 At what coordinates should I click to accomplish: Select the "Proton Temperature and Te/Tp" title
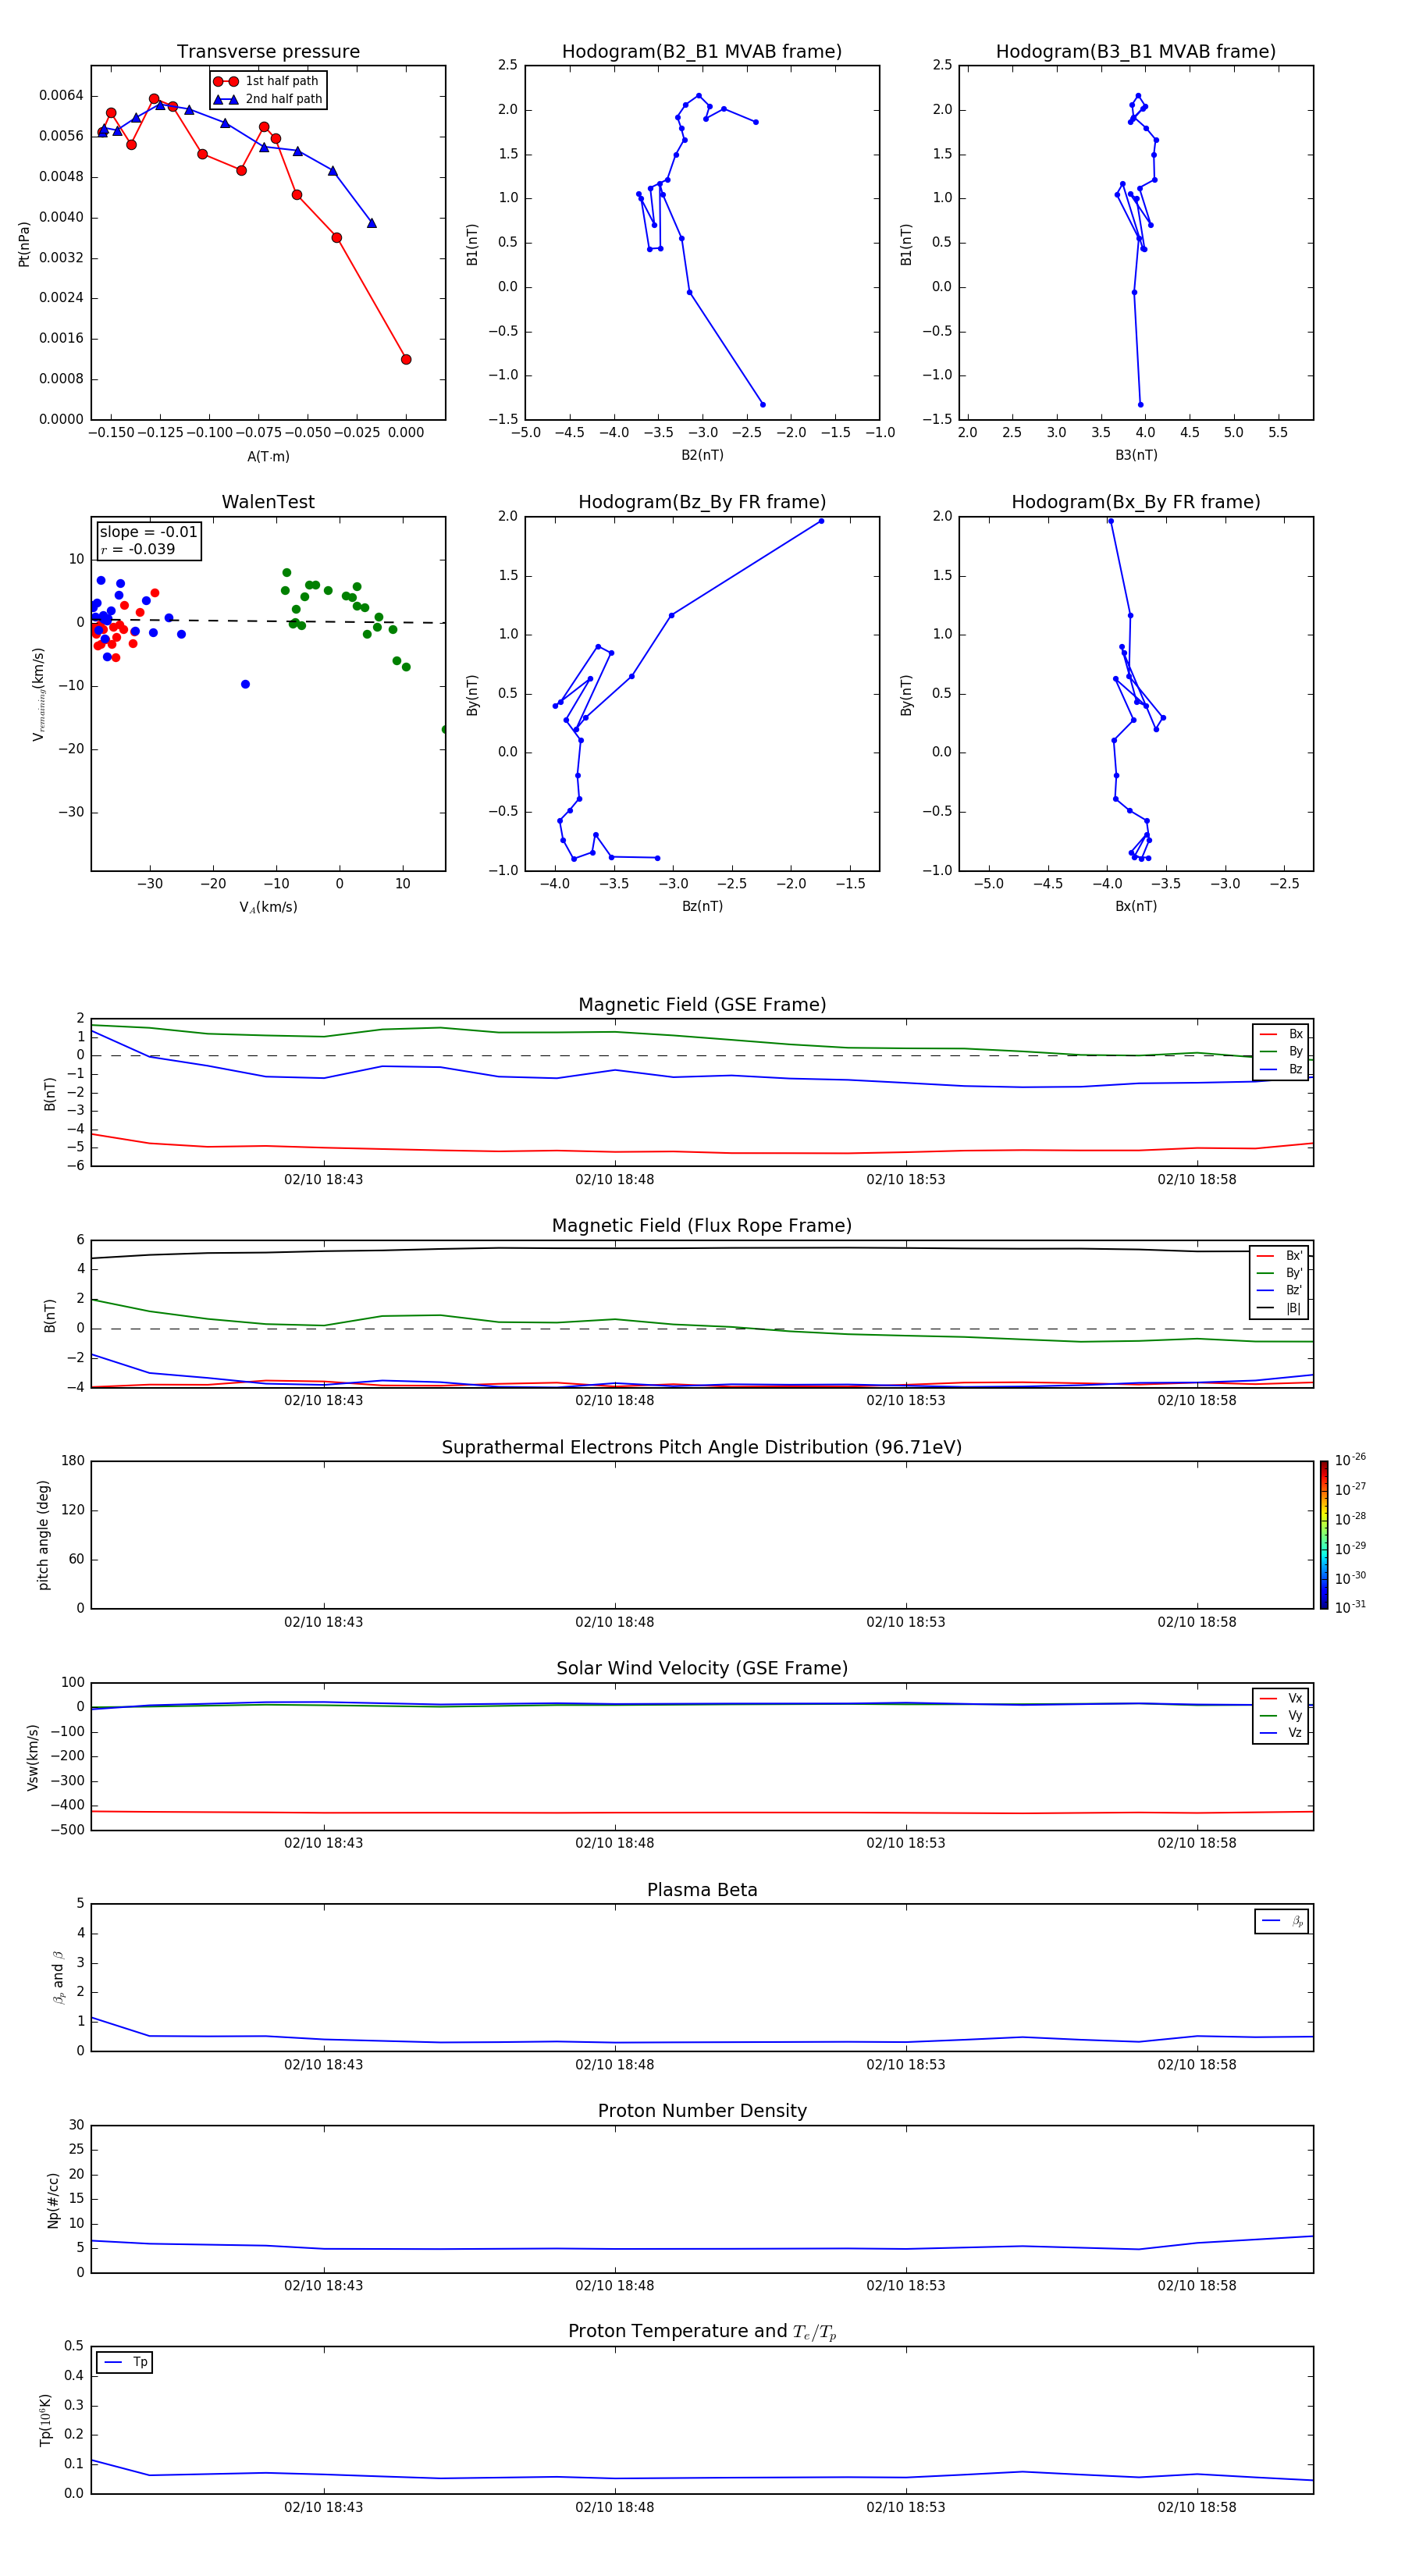tap(702, 2332)
